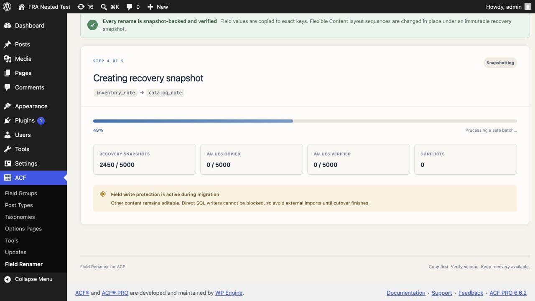Click the ACF PRO 6.6.2 version link
Image resolution: width=535 pixels, height=301 pixels.
pyautogui.click(x=508, y=293)
